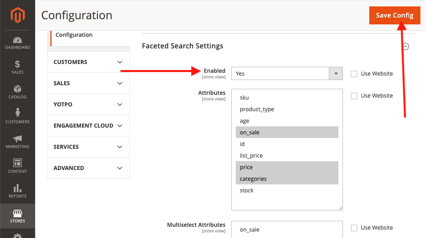Check Use Website for Multiselect Attributes
Image resolution: width=426 pixels, height=238 pixels.
(354, 228)
